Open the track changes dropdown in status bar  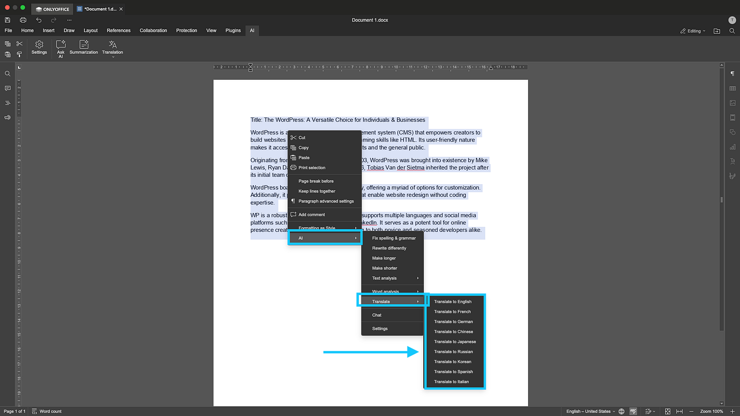(x=650, y=411)
